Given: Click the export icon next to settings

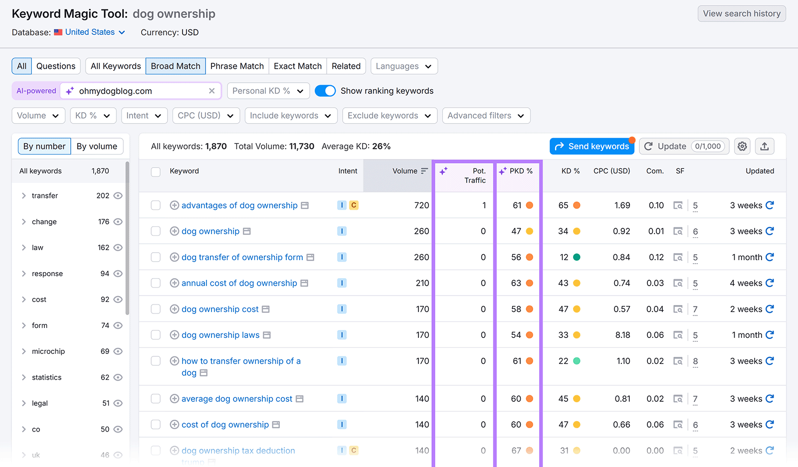Looking at the screenshot, I should pos(765,146).
